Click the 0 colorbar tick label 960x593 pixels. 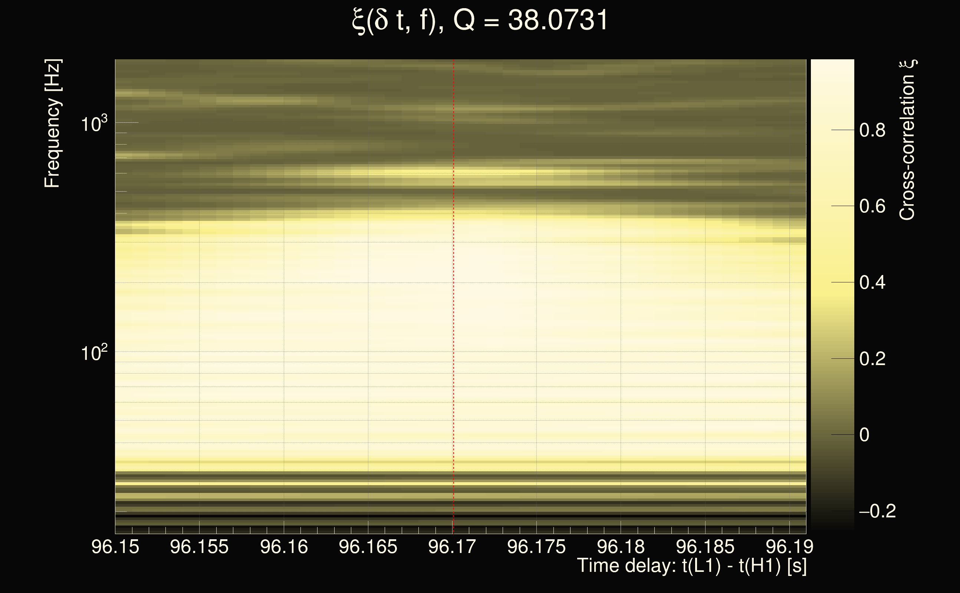(864, 435)
